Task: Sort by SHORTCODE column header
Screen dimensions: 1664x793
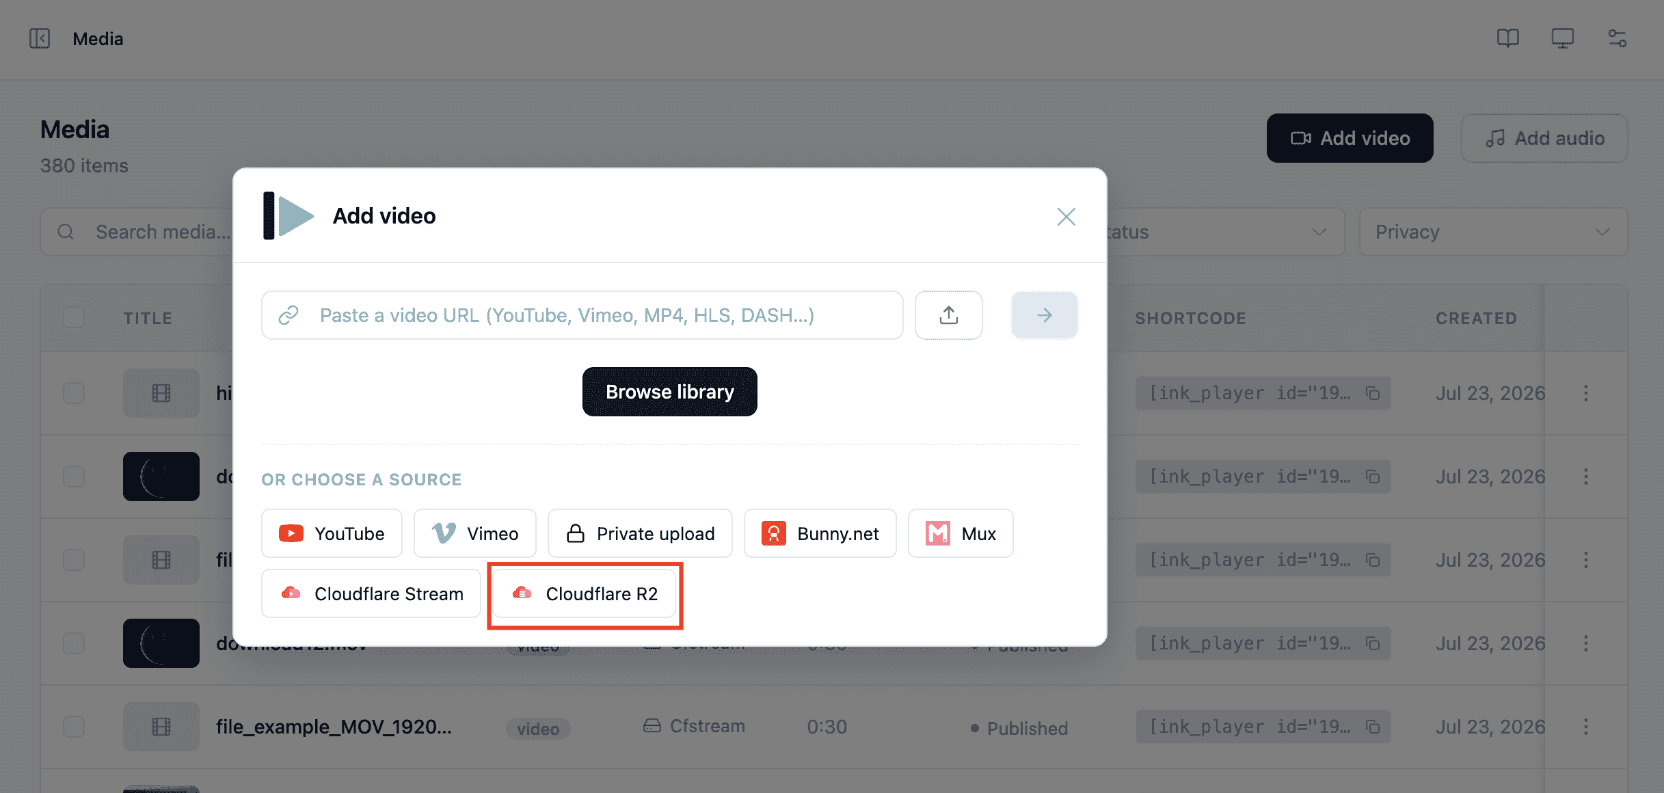Action: [x=1191, y=318]
